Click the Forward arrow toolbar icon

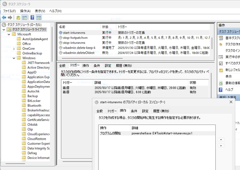(x=10, y=18)
